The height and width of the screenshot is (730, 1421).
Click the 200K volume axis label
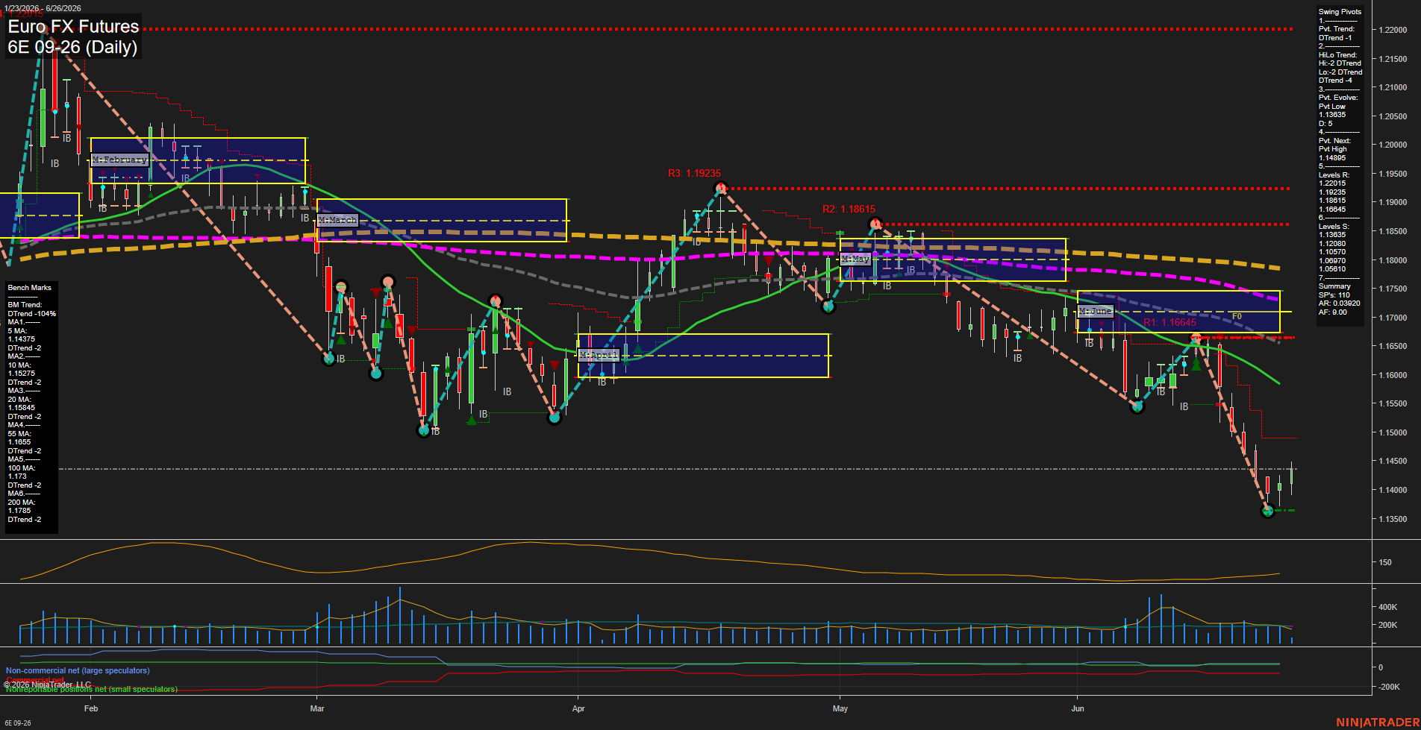1387,625
